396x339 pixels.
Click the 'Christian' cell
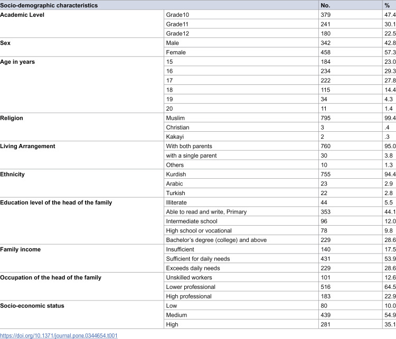177,128
